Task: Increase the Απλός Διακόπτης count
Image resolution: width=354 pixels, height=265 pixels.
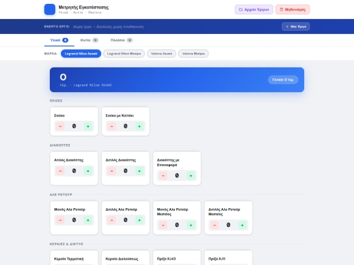Action: click(x=88, y=171)
